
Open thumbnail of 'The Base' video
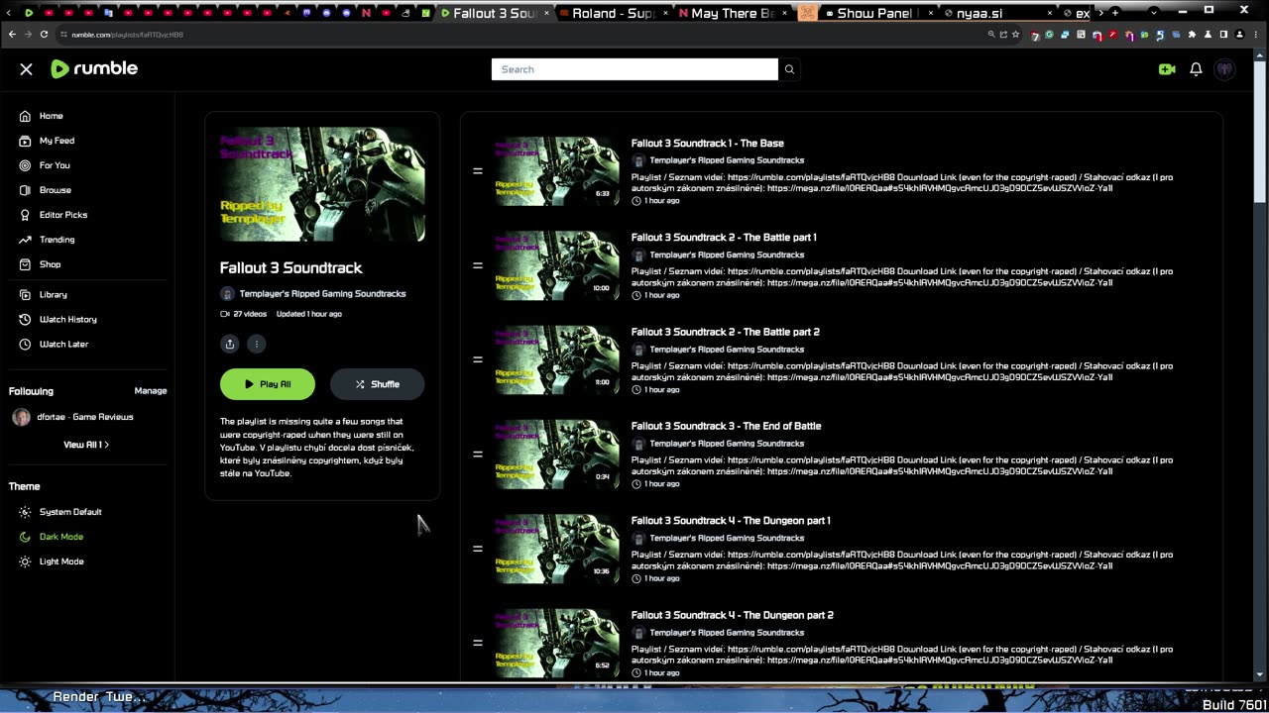[556, 171]
